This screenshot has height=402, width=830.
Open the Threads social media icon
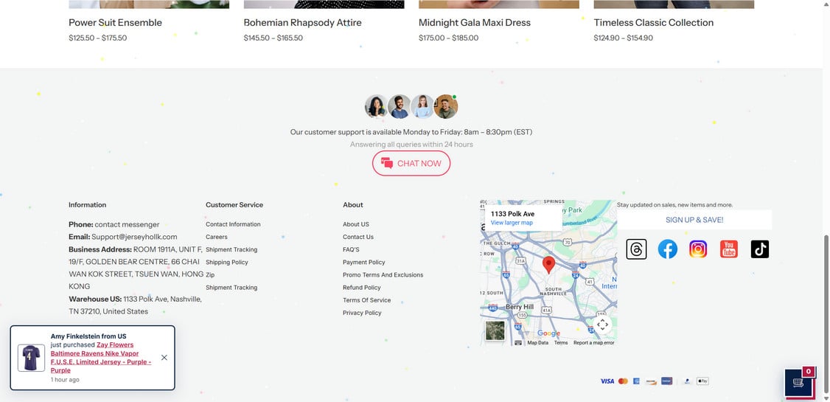tap(636, 249)
